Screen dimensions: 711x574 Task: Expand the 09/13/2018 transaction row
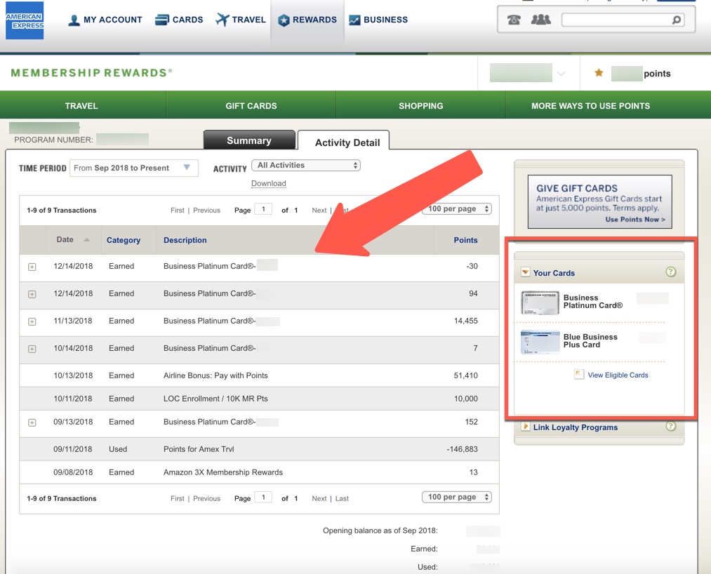(x=32, y=422)
